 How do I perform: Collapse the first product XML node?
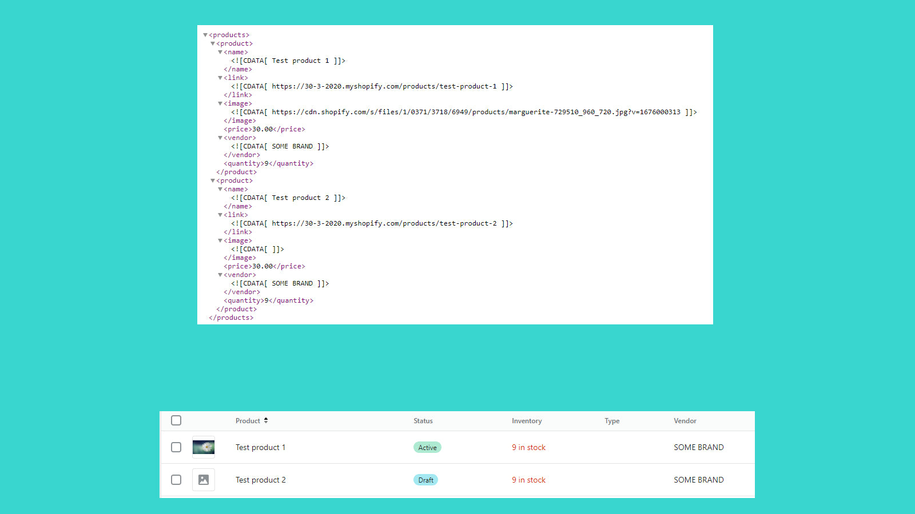(213, 43)
